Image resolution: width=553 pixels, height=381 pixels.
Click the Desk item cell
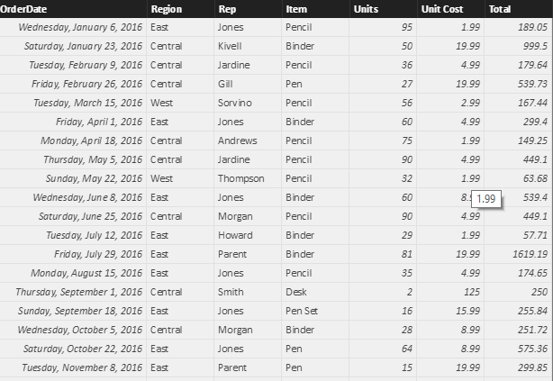pyautogui.click(x=296, y=292)
